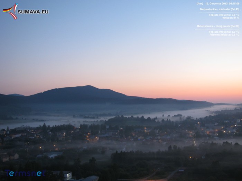Click the date and time stamp overlay
The height and width of the screenshot is (181, 242).
coord(217,3)
